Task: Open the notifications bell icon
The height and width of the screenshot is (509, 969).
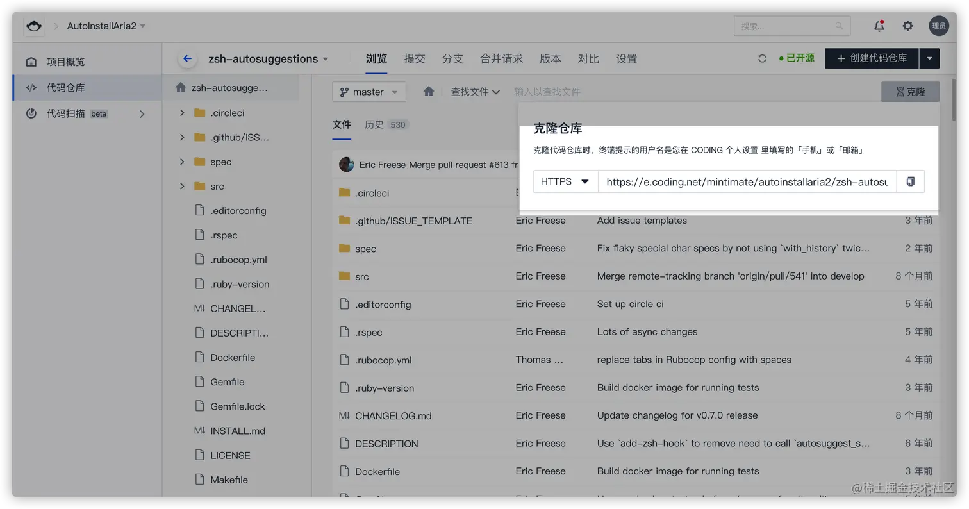Action: pos(879,26)
